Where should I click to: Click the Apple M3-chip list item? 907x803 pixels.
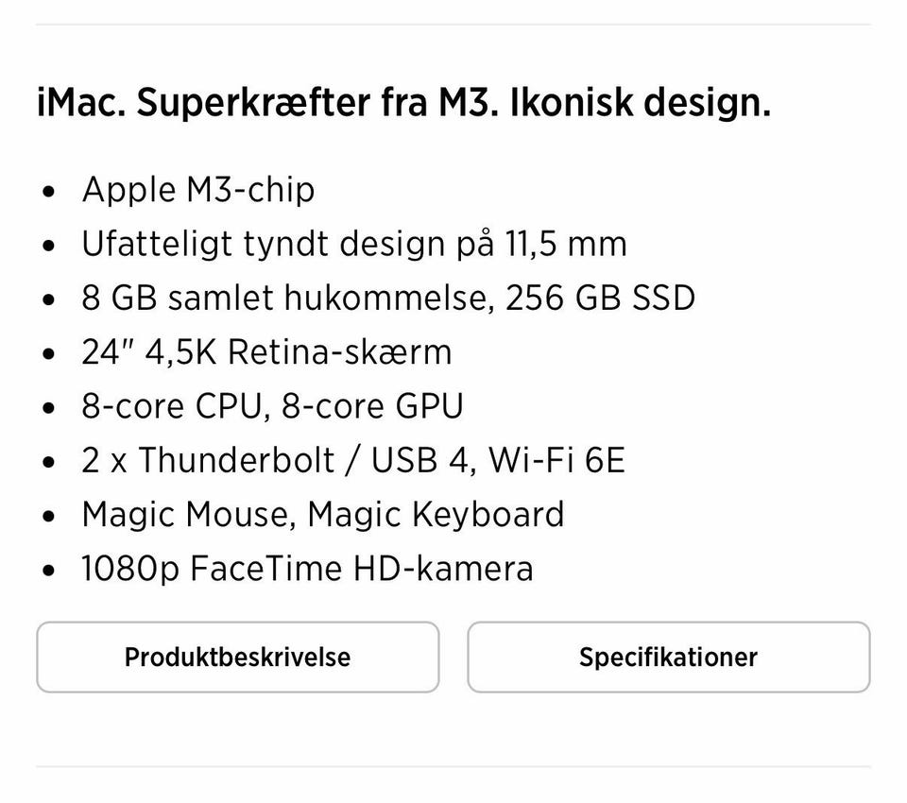pos(198,190)
